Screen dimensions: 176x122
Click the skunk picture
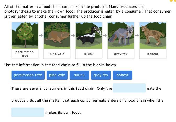pos(89,35)
